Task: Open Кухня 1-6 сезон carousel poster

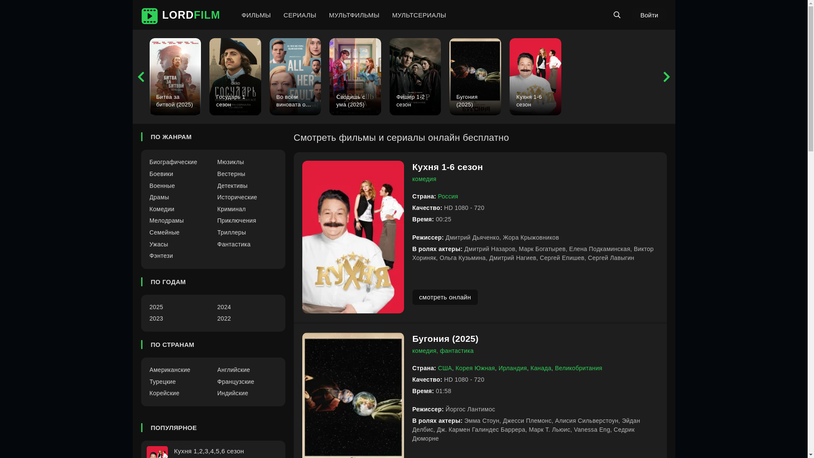Action: point(535,77)
